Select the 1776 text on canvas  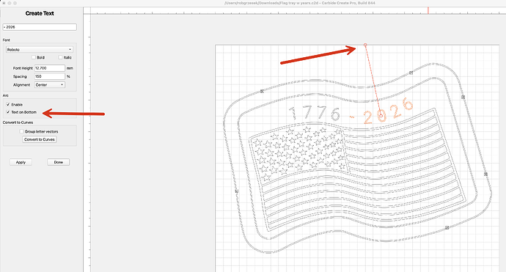click(x=315, y=113)
